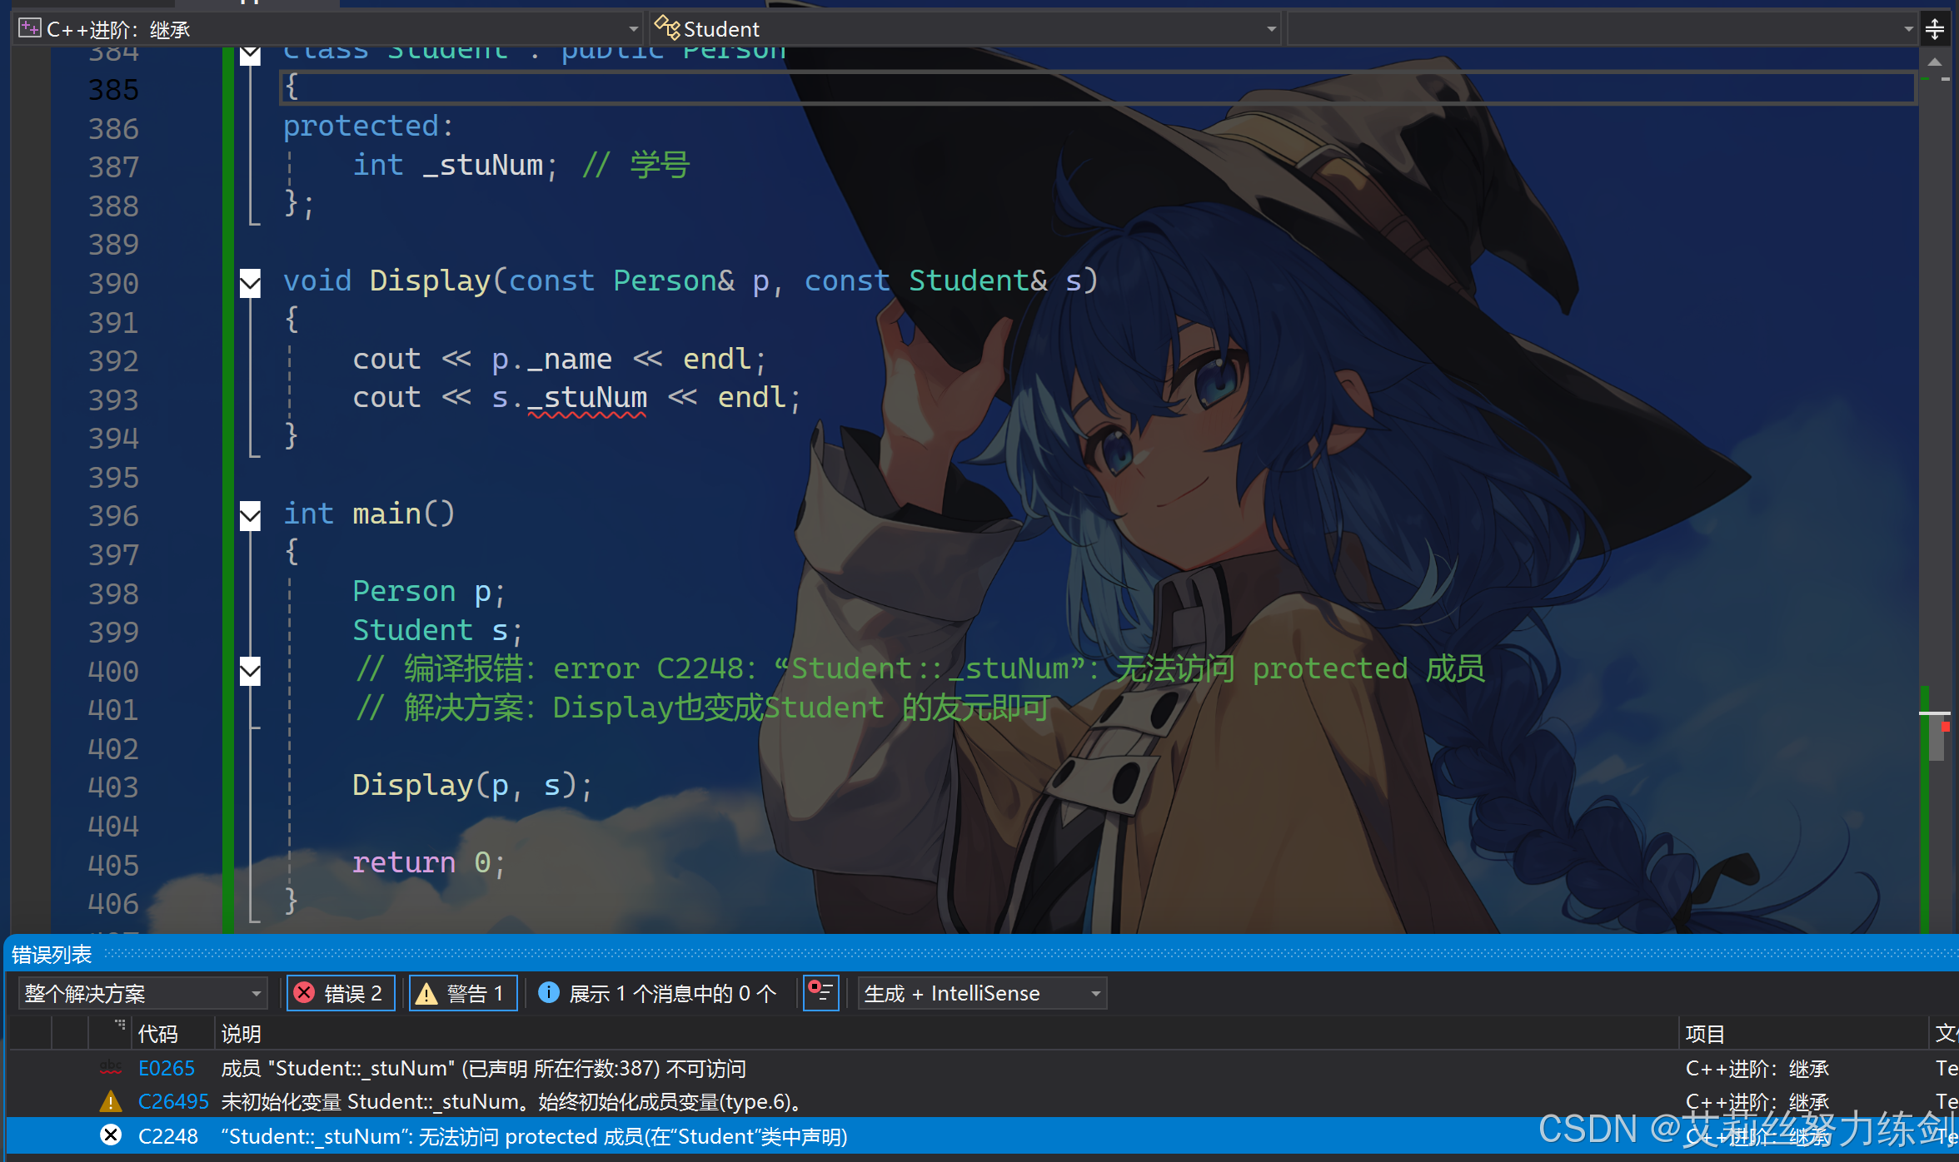This screenshot has height=1162, width=1959.
Task: Collapse the Display function code block
Action: click(250, 281)
